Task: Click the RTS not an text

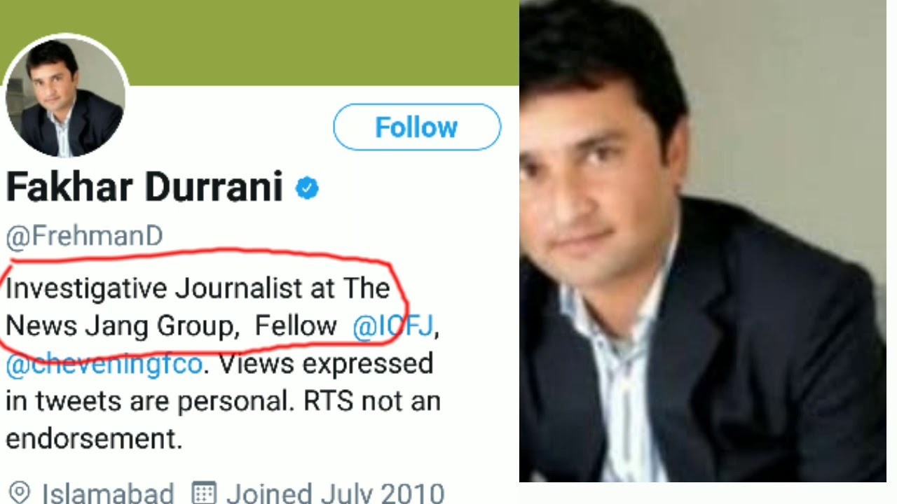Action: pyautogui.click(x=371, y=402)
